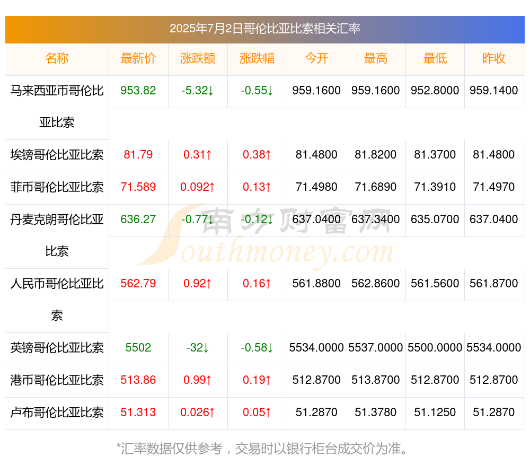Click the 人民币哥伦比亚比索 row label
Screen dimensions: 530x465
pyautogui.click(x=56, y=300)
